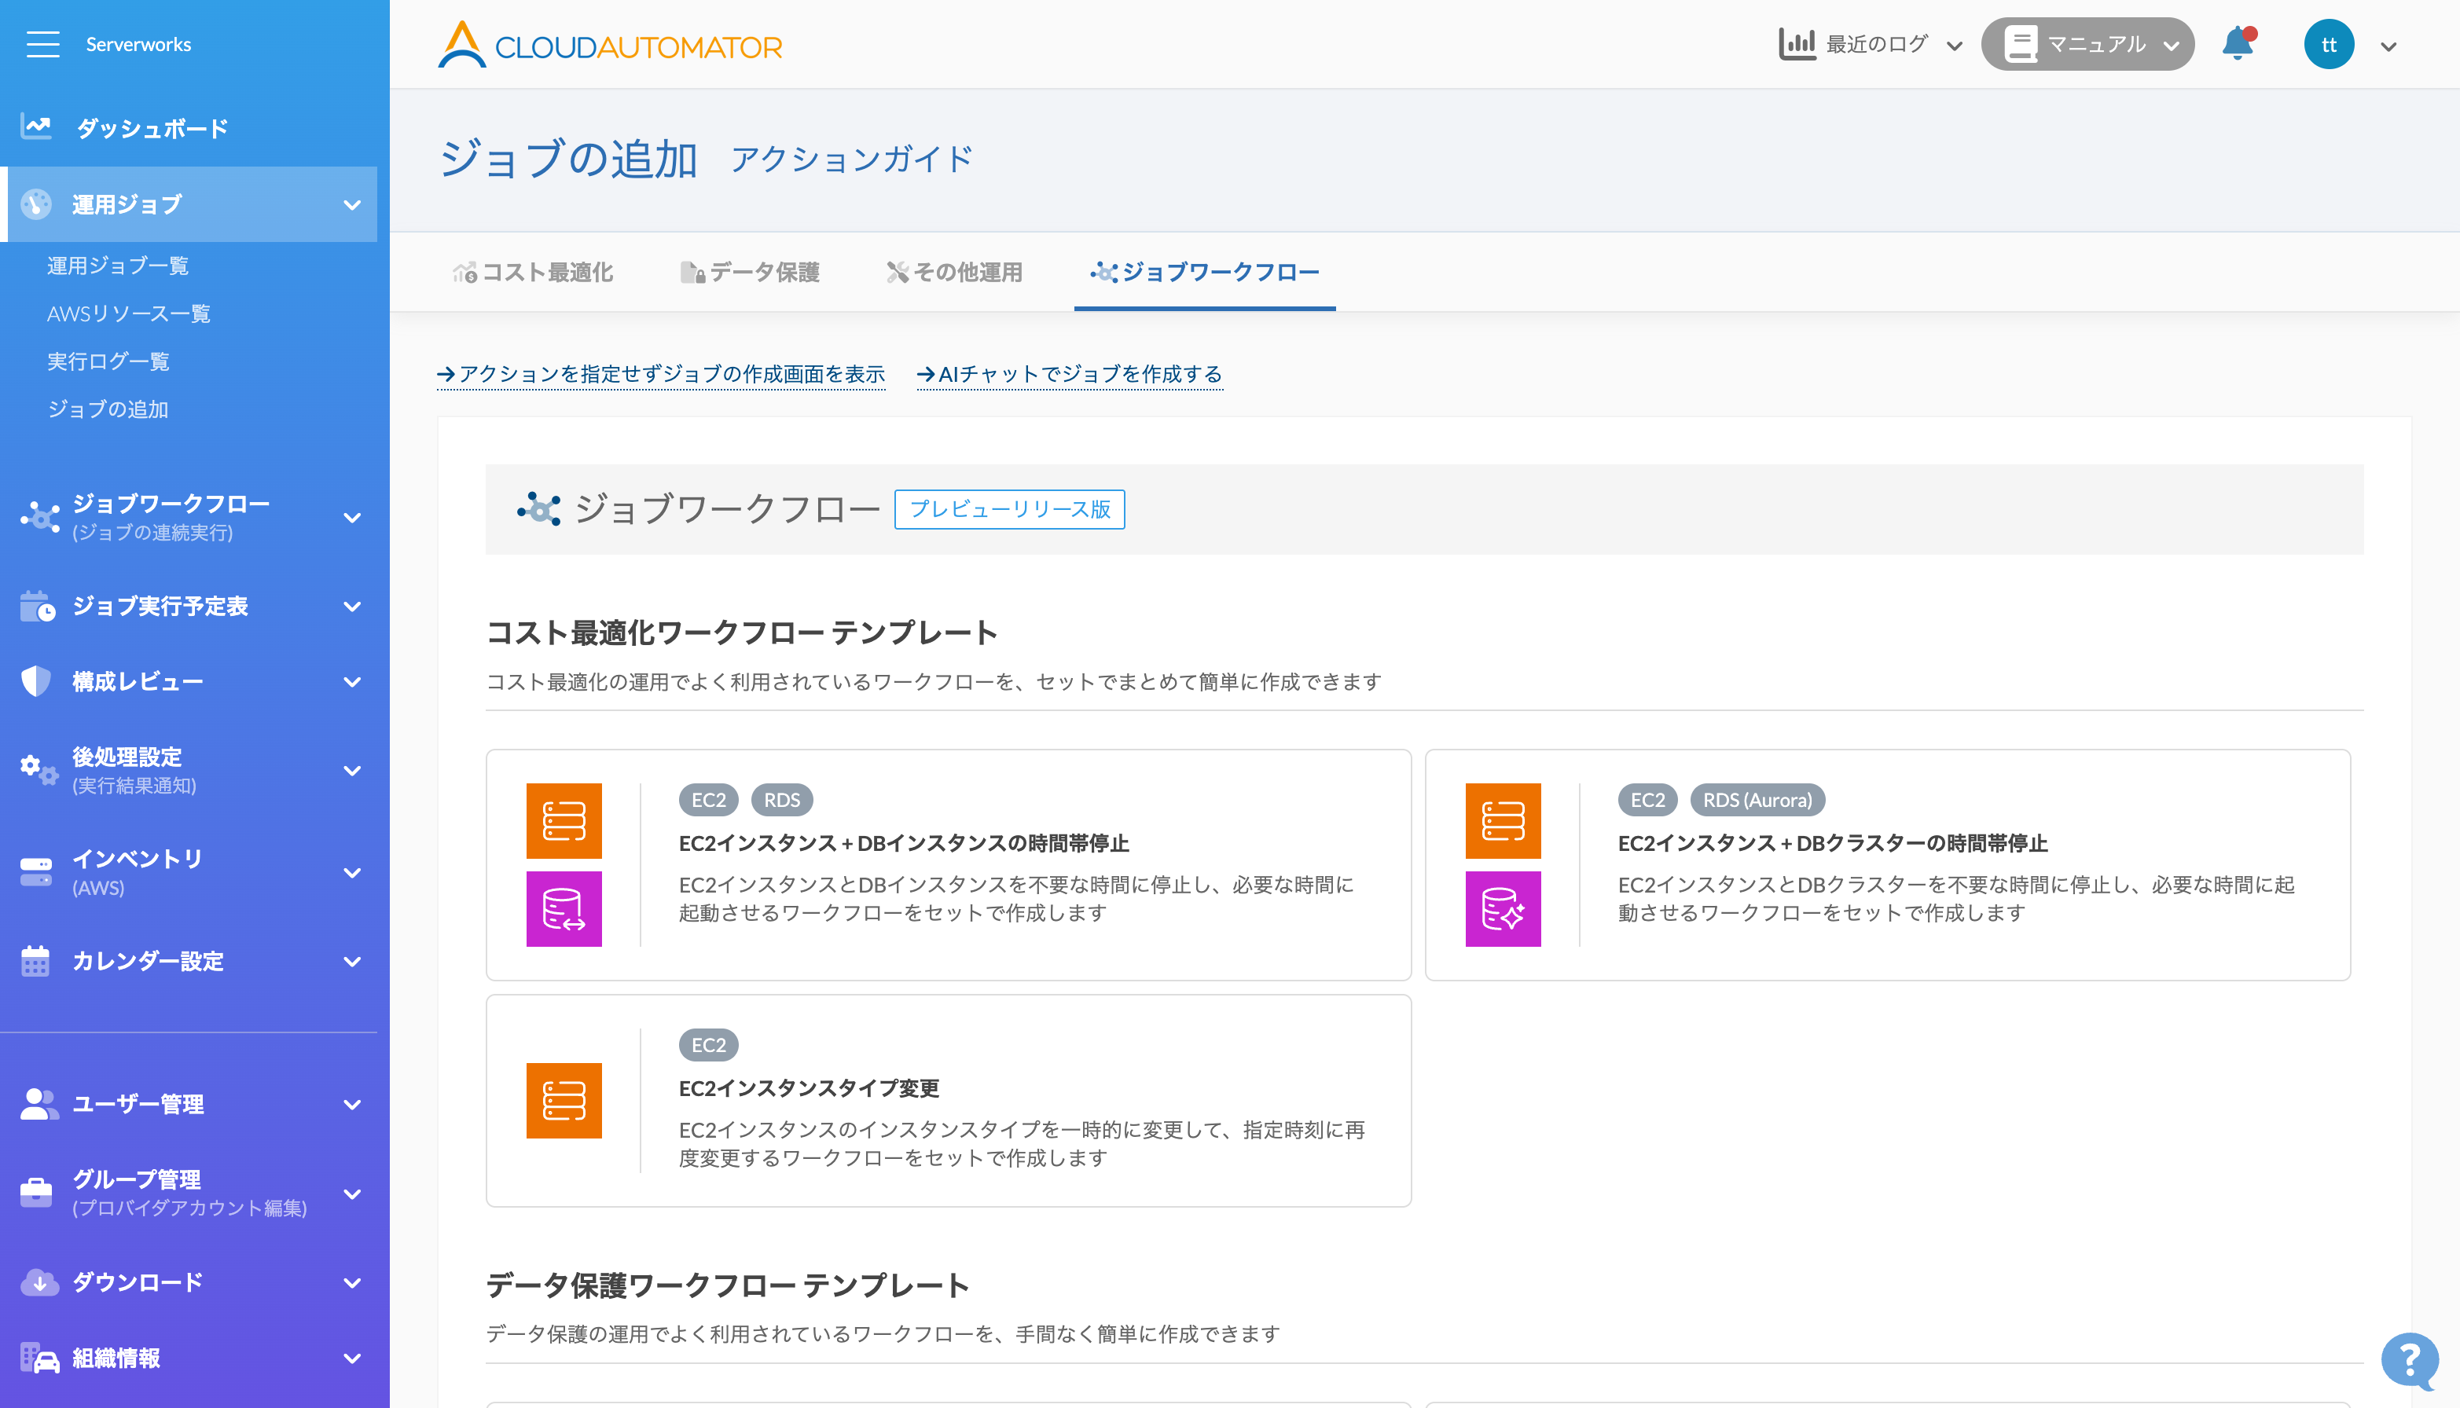The image size is (2460, 1408).
Task: Click EC2 icon on the DBインスタンス card
Action: (x=564, y=821)
